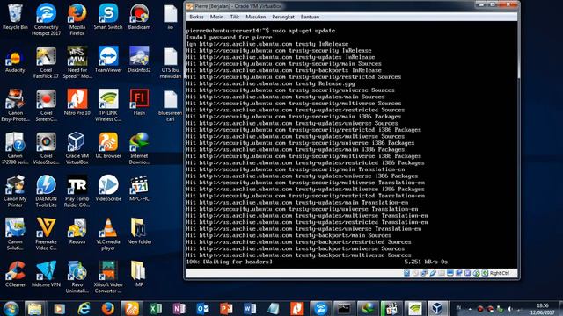Open the VLC media player desktop icon

point(108,234)
